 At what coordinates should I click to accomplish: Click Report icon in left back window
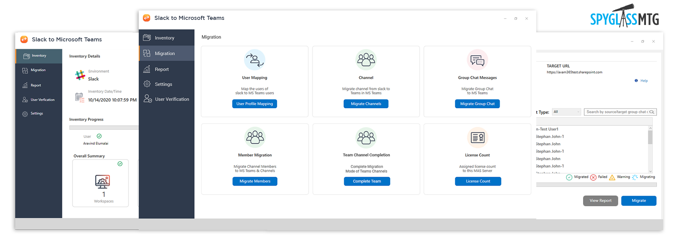pos(25,85)
